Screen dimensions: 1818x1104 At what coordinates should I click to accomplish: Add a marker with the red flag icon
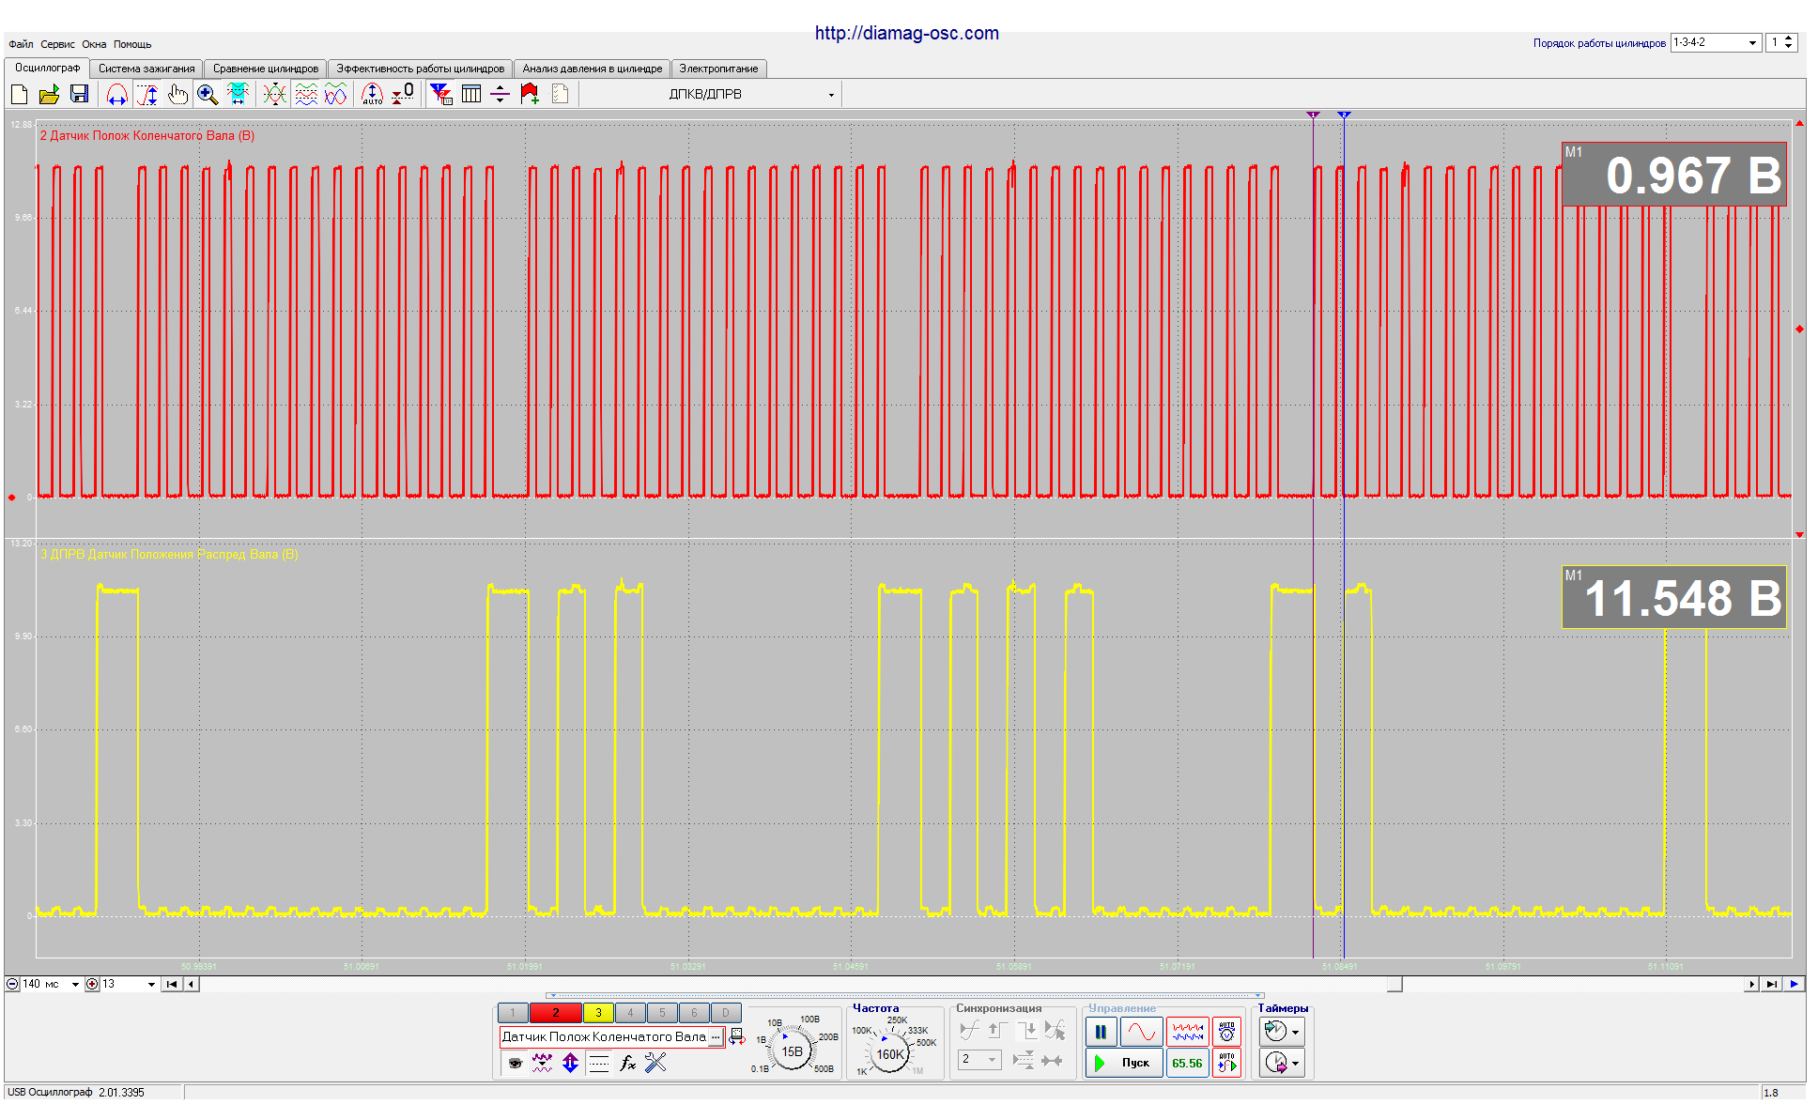coord(530,94)
